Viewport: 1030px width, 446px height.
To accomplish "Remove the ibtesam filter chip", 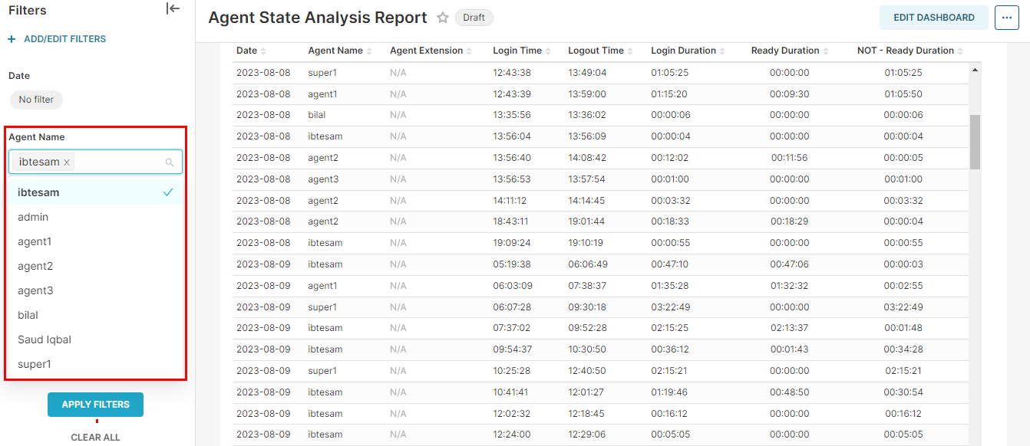I will click(x=68, y=162).
